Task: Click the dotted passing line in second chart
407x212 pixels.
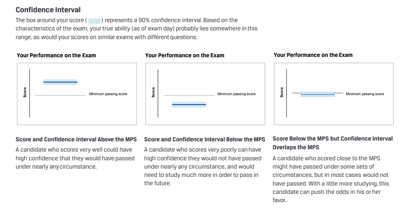Action: coord(189,95)
